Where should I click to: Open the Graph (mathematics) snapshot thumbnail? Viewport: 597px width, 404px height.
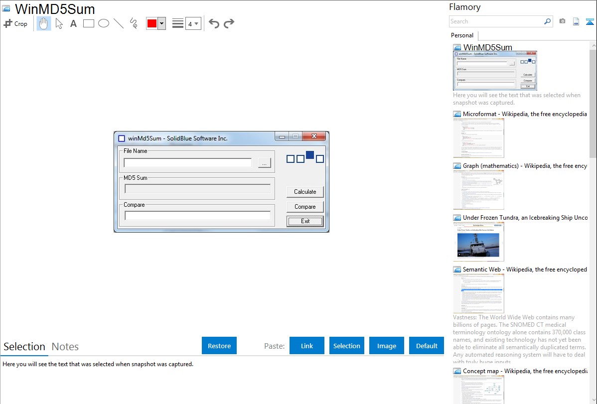478,190
